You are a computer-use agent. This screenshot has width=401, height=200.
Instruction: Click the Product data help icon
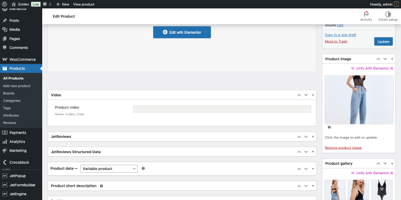(143, 168)
